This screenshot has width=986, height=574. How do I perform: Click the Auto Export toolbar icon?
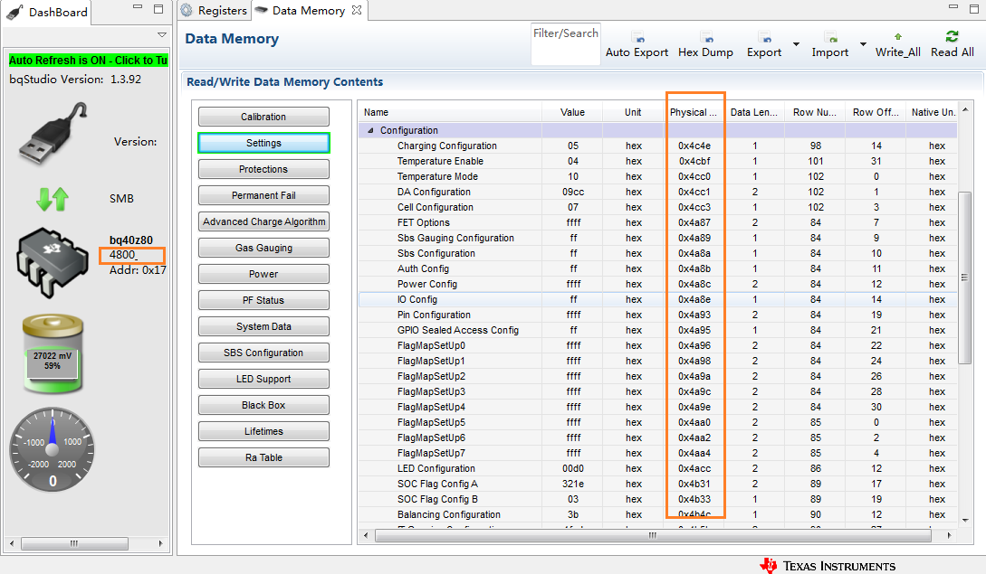637,37
